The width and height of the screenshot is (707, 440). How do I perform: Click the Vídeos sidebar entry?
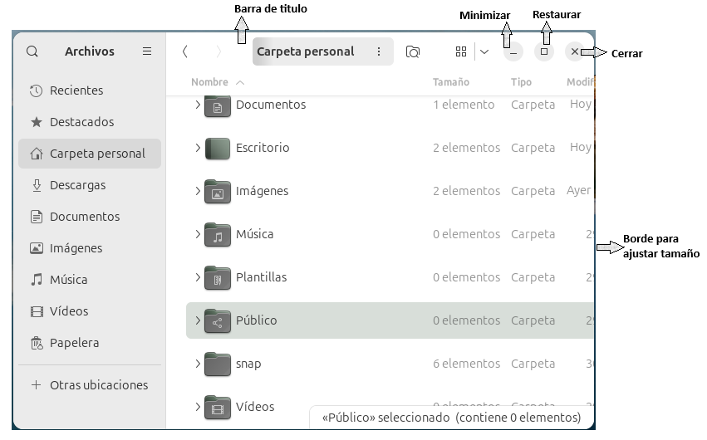click(68, 311)
